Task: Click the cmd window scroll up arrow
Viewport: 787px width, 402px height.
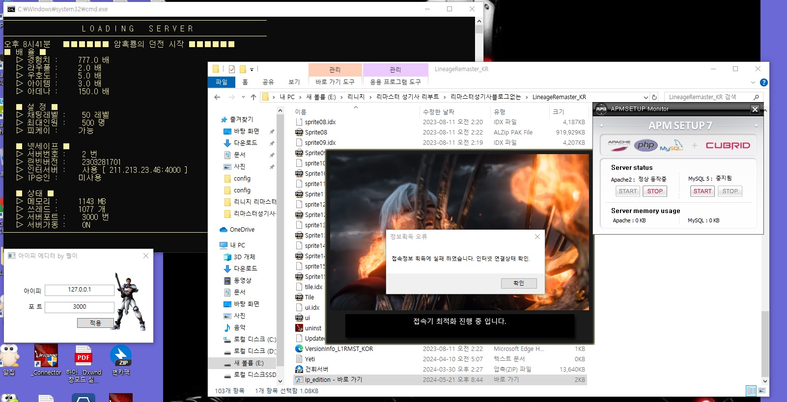Action: pyautogui.click(x=479, y=21)
